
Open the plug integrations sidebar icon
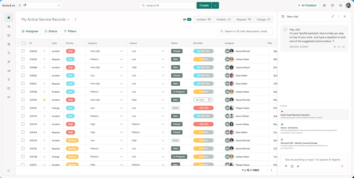coord(9,62)
